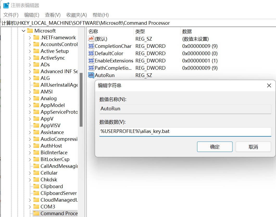Confirm with the 确定 button

click(x=215, y=147)
